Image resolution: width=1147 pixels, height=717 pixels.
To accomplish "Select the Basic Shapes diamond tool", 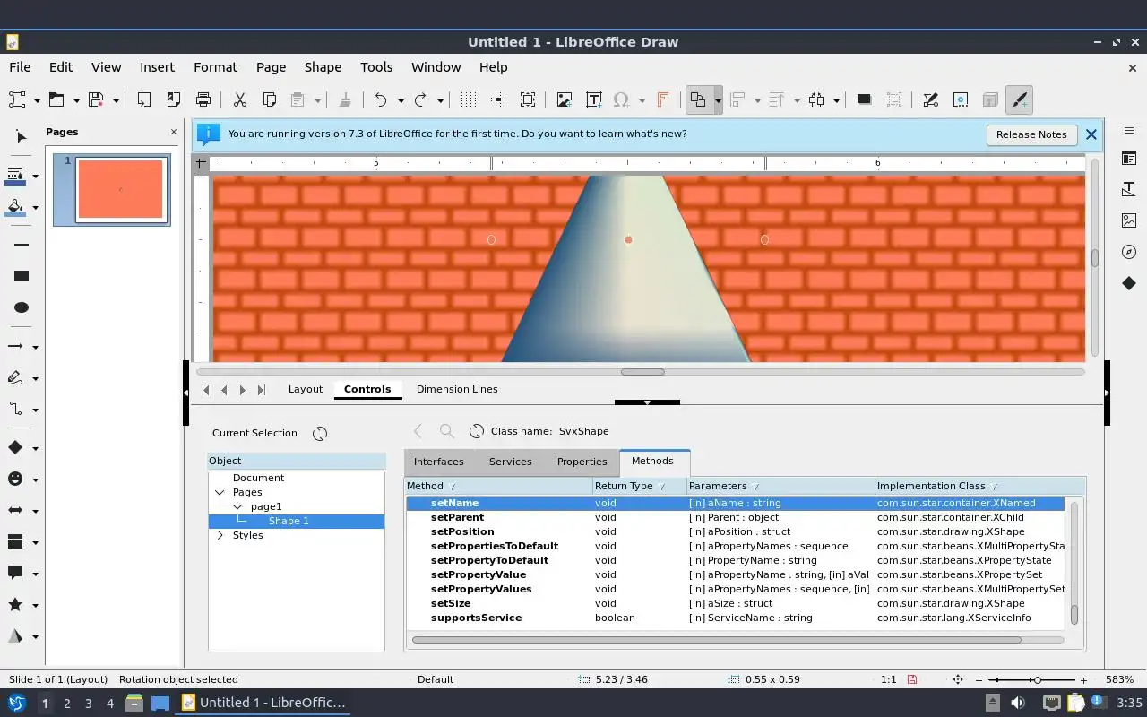I will (x=15, y=447).
